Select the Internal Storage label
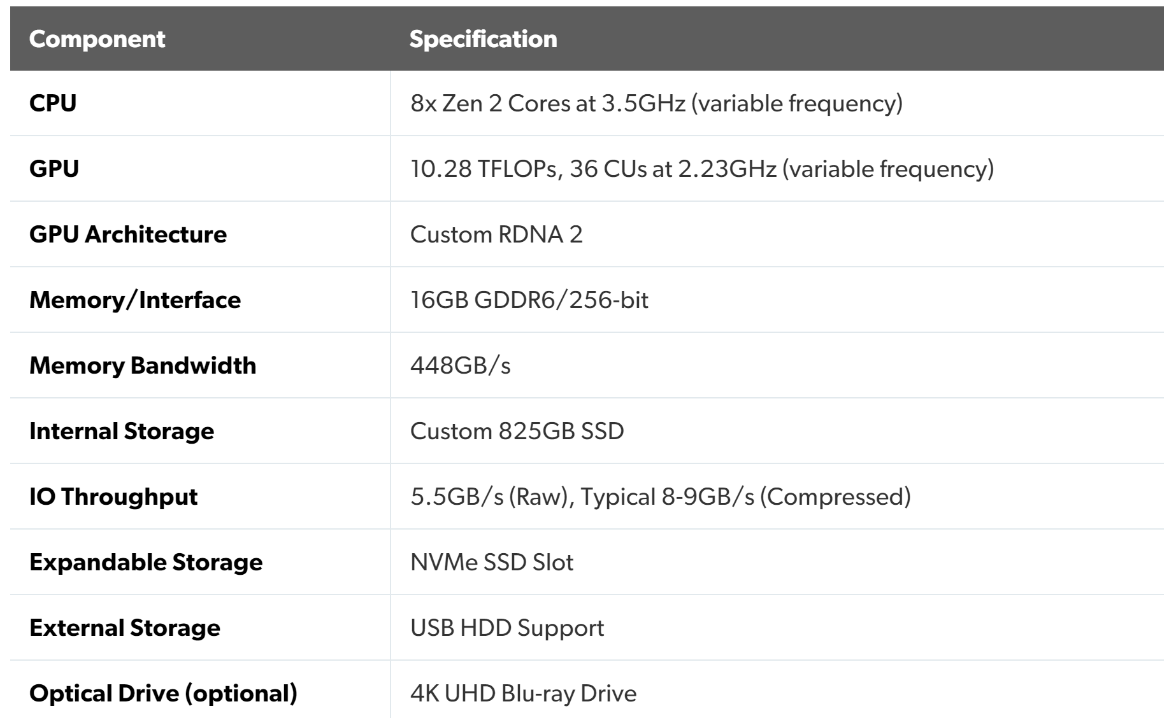 point(122,431)
